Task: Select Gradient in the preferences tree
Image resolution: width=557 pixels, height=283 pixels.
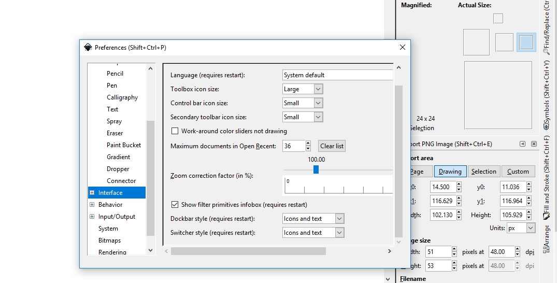Action: point(118,157)
